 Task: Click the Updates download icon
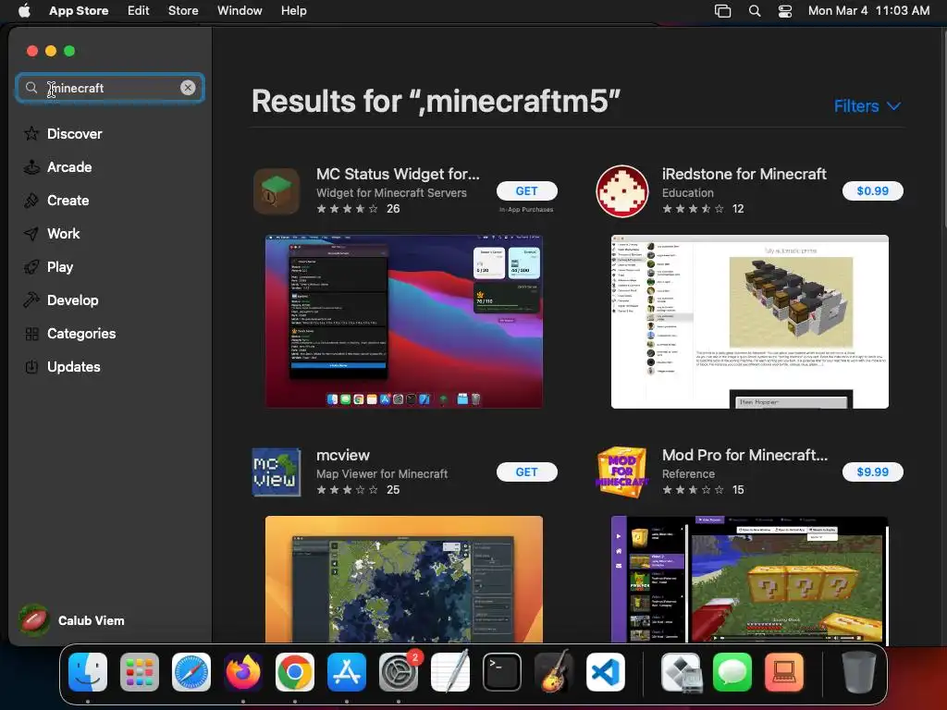tap(31, 366)
